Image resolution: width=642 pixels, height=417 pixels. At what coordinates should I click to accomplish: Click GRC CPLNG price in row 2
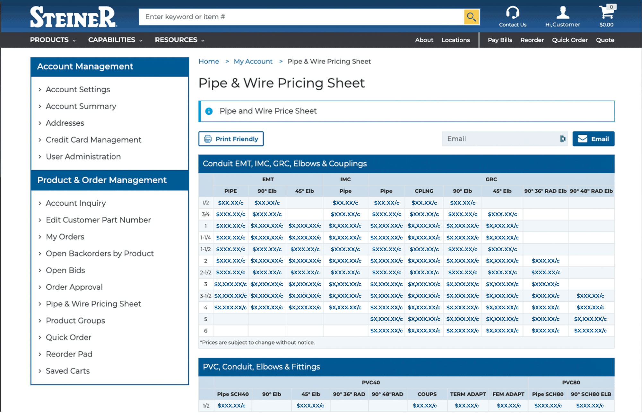point(424,261)
